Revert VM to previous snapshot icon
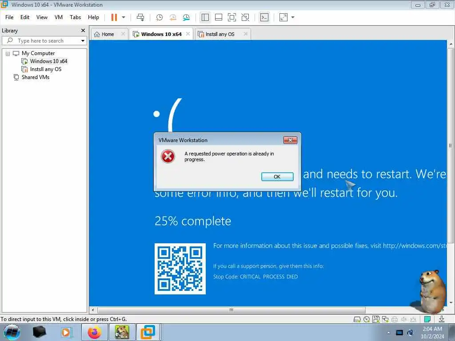This screenshot has width=455, height=341. (x=173, y=17)
